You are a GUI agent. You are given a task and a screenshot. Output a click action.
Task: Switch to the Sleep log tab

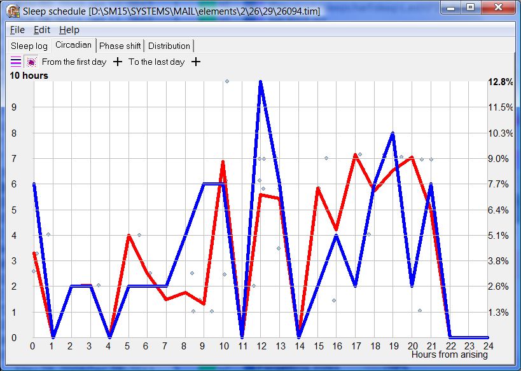[29, 46]
